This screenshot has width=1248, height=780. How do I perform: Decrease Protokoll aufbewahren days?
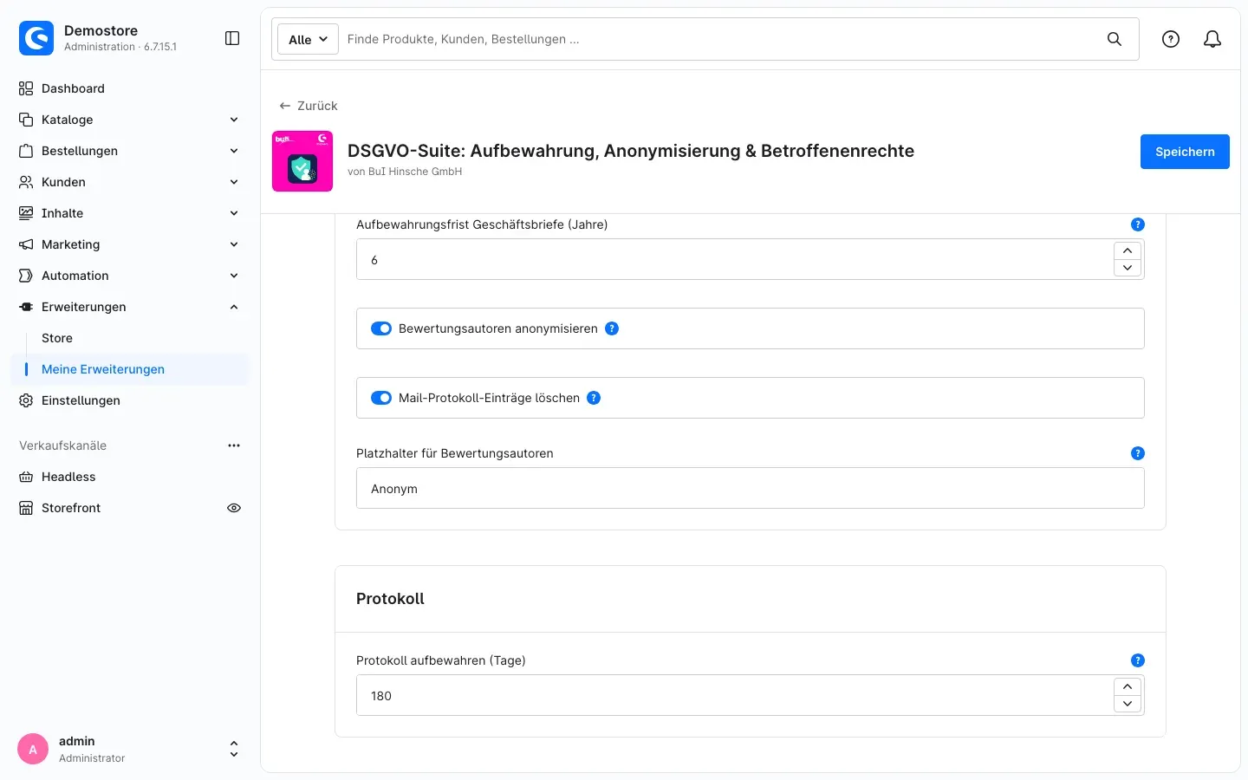(x=1128, y=704)
